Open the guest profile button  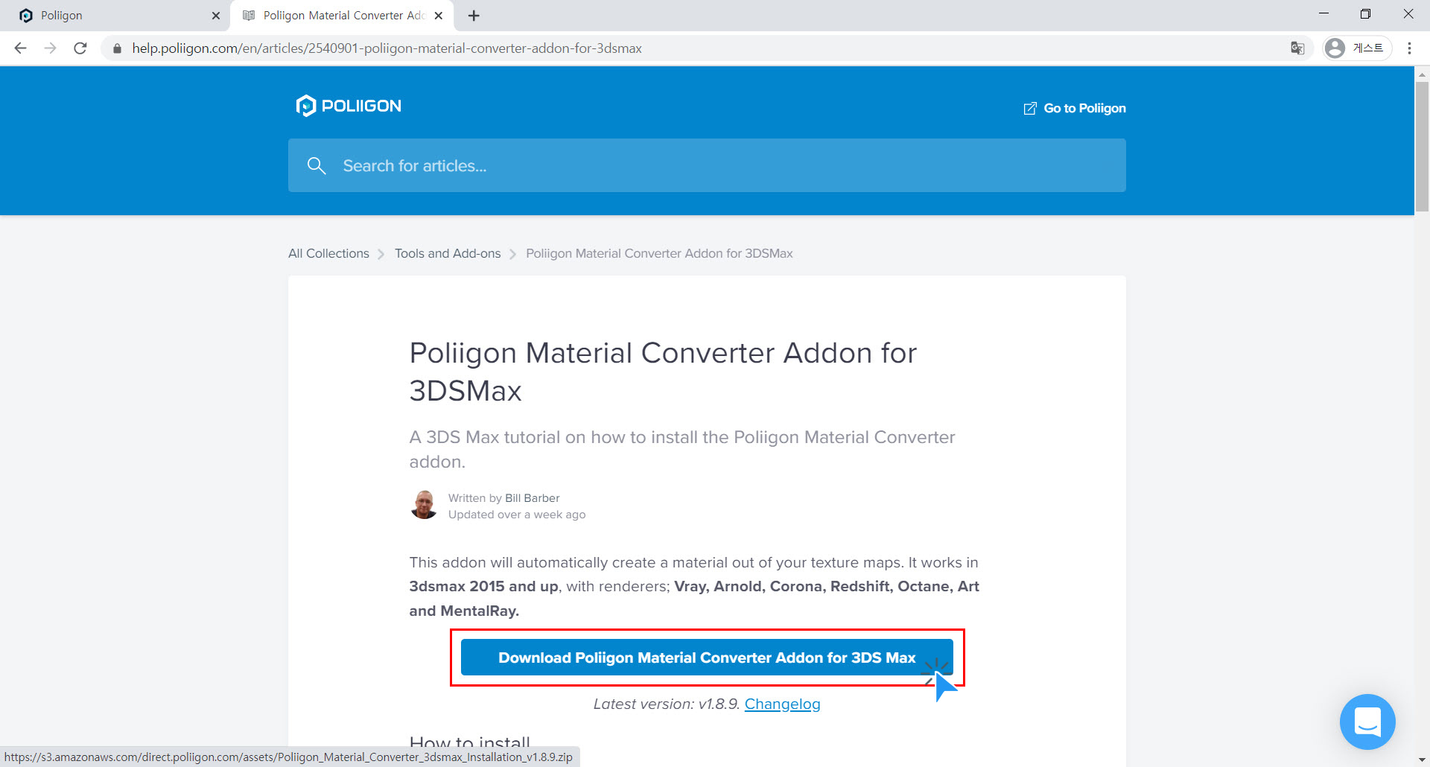tap(1357, 48)
